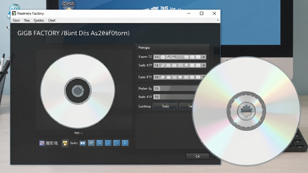Open the Safa 8TP dropdown arrow
This screenshot has width=308, height=173.
click(x=204, y=65)
